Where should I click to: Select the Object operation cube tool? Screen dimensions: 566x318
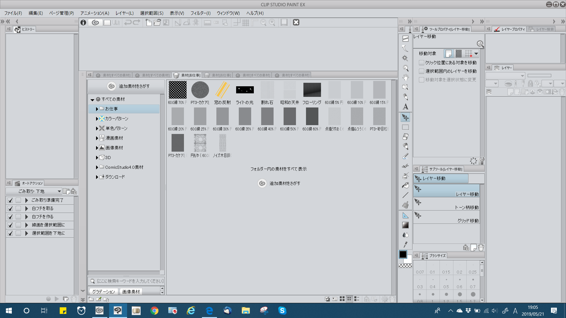406,87
